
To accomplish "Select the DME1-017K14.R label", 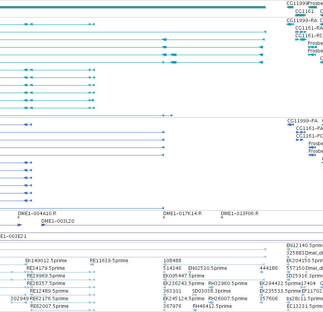I will 182,214.
